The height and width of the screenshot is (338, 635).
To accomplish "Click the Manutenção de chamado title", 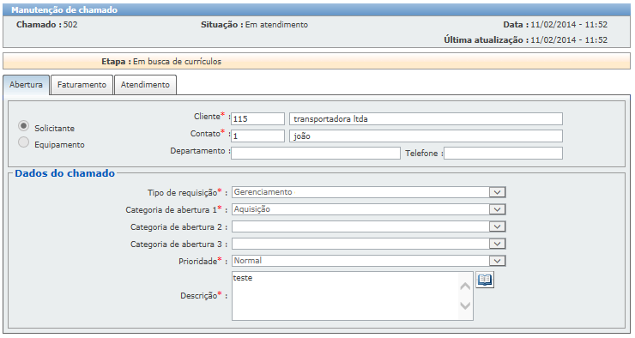I will 64,10.
